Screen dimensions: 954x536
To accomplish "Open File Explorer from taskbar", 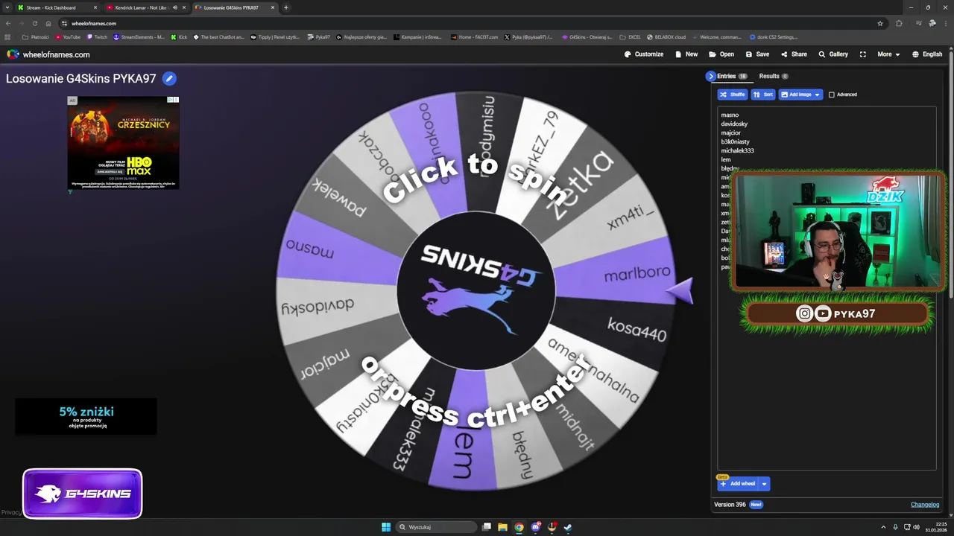I will tap(502, 527).
